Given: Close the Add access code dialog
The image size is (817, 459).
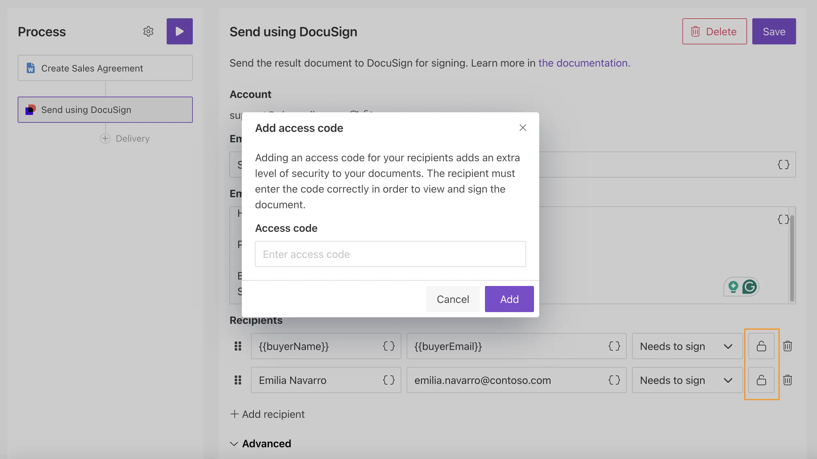Looking at the screenshot, I should pyautogui.click(x=523, y=128).
